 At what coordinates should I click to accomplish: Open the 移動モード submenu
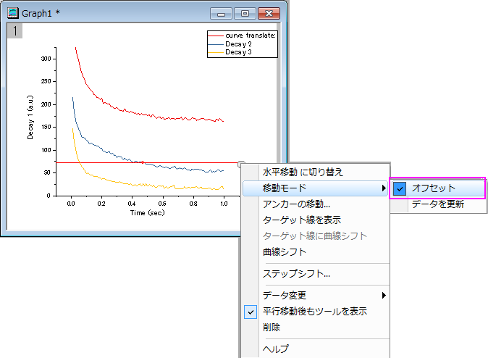(x=315, y=188)
